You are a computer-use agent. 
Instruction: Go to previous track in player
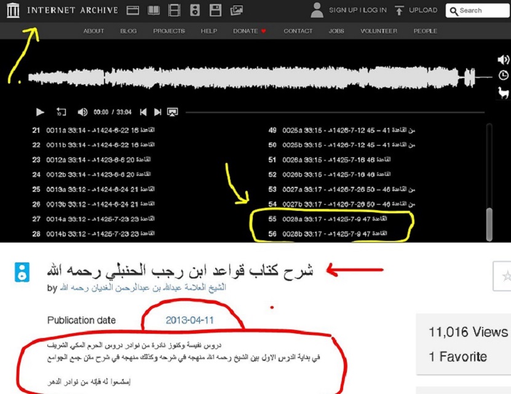coord(143,112)
